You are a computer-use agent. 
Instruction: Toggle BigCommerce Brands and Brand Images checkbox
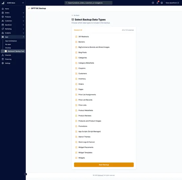(x=76, y=47)
